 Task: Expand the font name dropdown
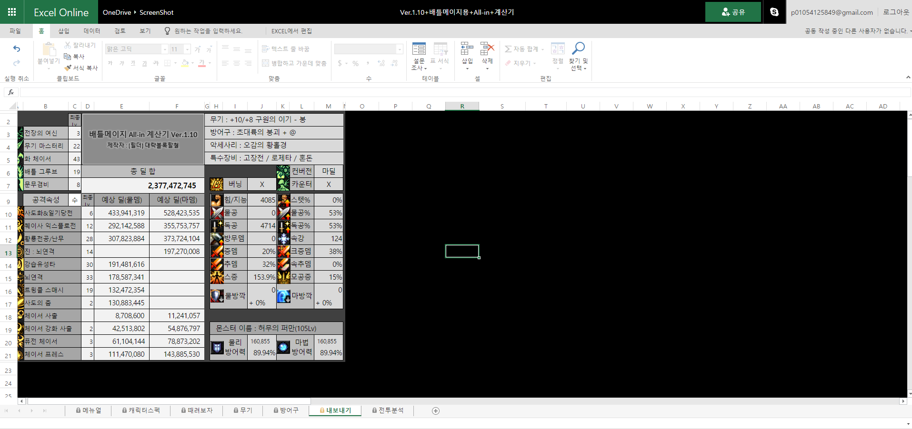(165, 49)
